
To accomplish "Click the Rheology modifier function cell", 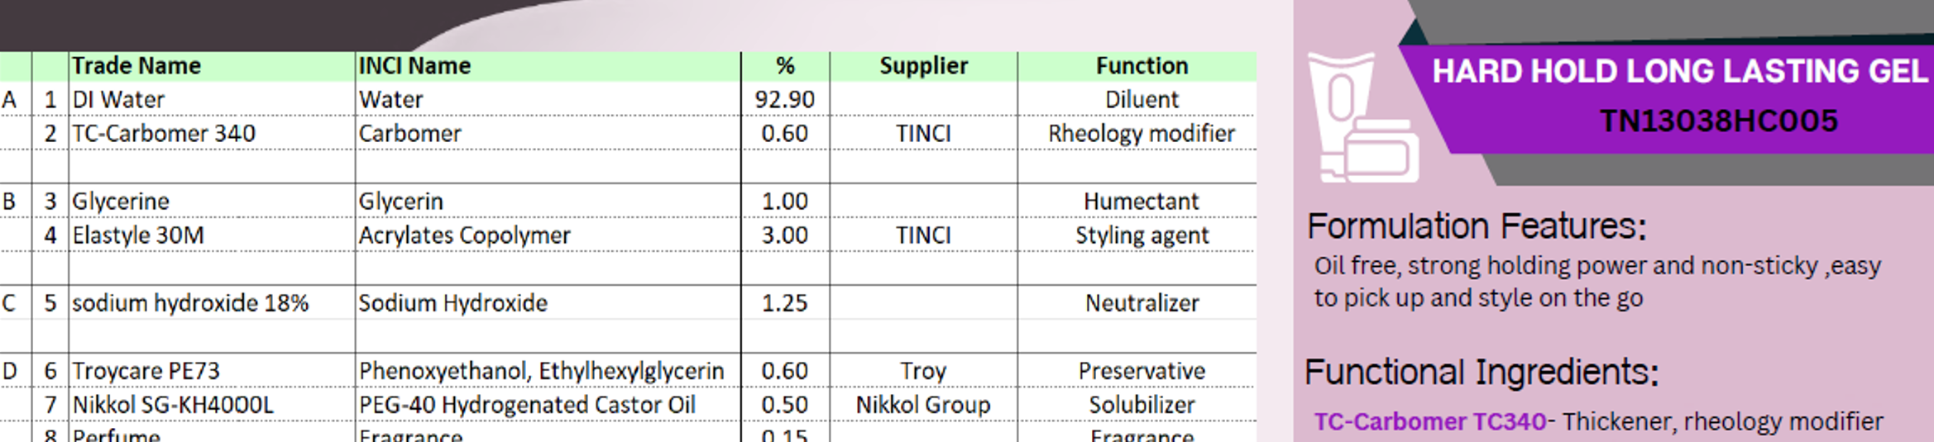I will (x=1142, y=133).
